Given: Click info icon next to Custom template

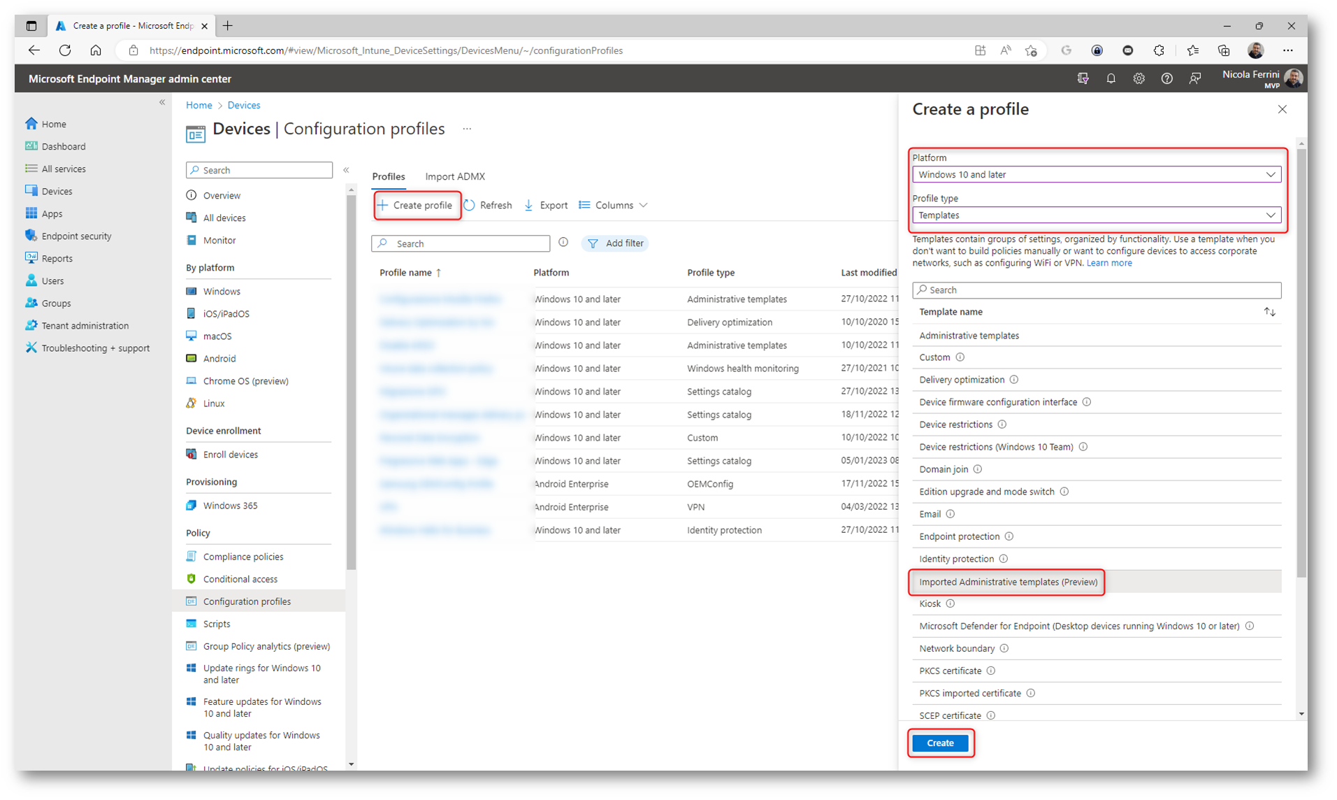Looking at the screenshot, I should (x=960, y=357).
